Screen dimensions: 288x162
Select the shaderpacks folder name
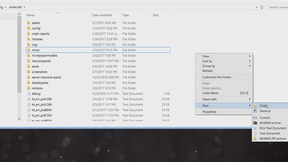40,83
